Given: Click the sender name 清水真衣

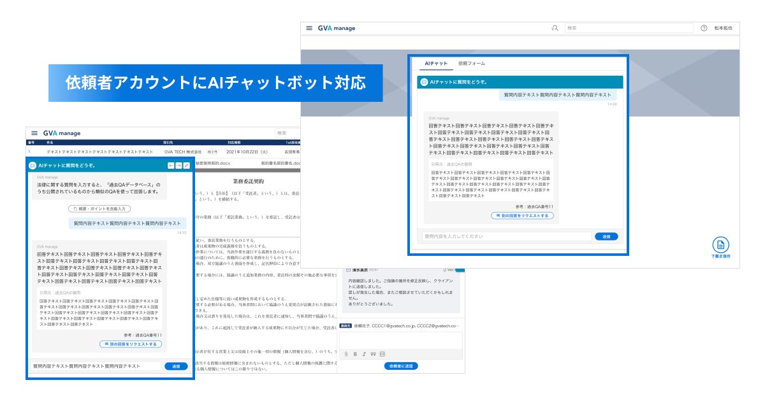Looking at the screenshot, I should click(361, 270).
